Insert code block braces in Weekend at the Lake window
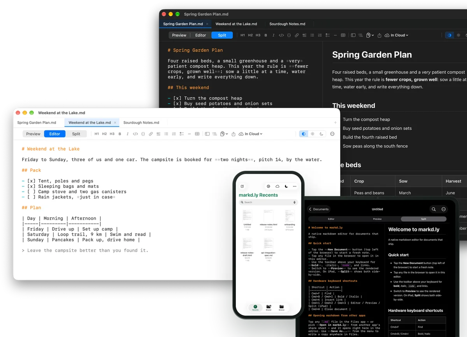The height and width of the screenshot is (337, 467). click(143, 134)
